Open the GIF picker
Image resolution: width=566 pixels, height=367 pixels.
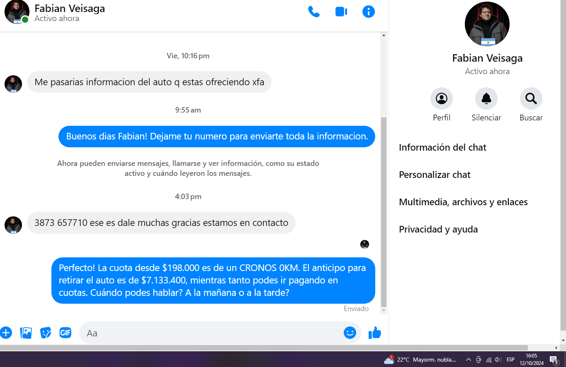(x=65, y=333)
